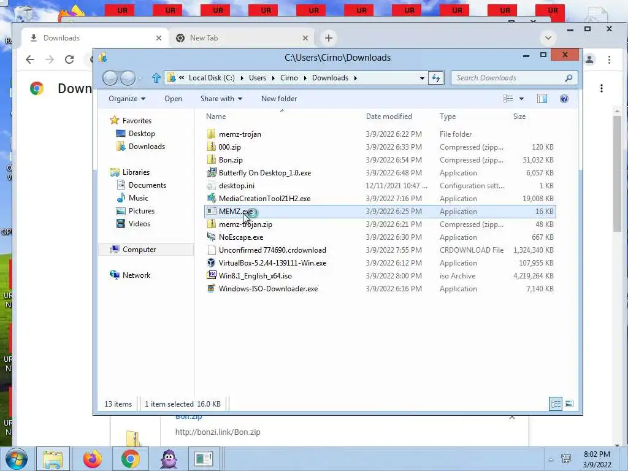Screen dimensions: 628x471
Task: Select the Windows-ISO-Downloader.exe icon
Action: (212, 288)
